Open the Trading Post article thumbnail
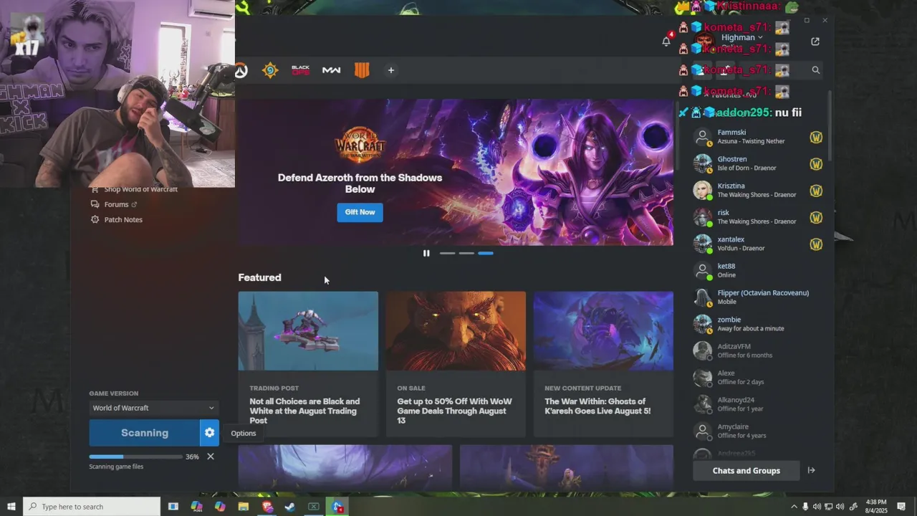 click(308, 331)
